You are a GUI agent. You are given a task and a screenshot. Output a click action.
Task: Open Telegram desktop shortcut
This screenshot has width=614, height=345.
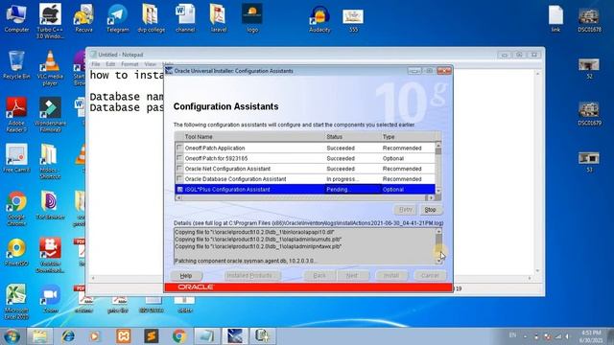click(x=117, y=19)
